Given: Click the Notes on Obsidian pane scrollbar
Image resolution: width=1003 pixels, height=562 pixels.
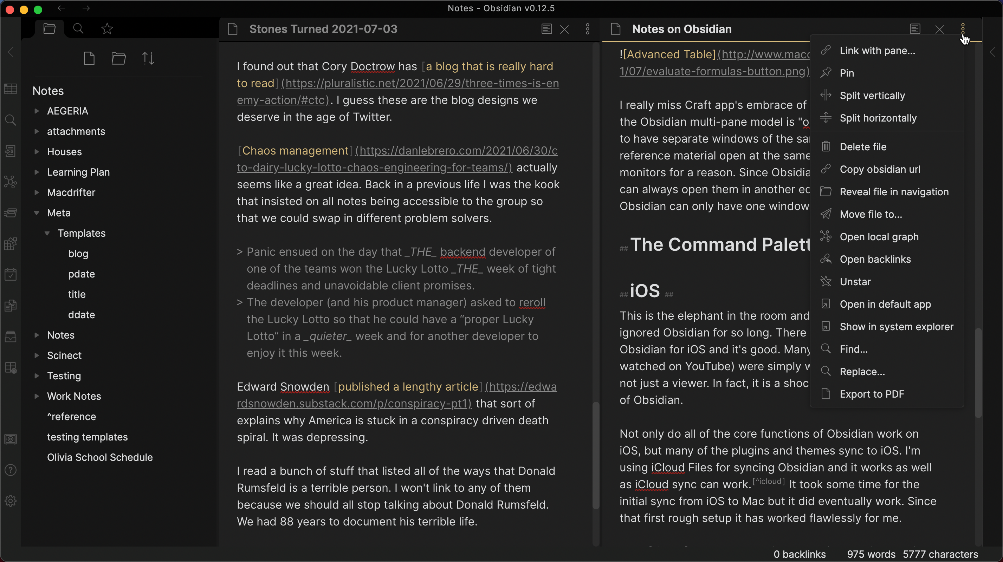Looking at the screenshot, I should [x=978, y=373].
